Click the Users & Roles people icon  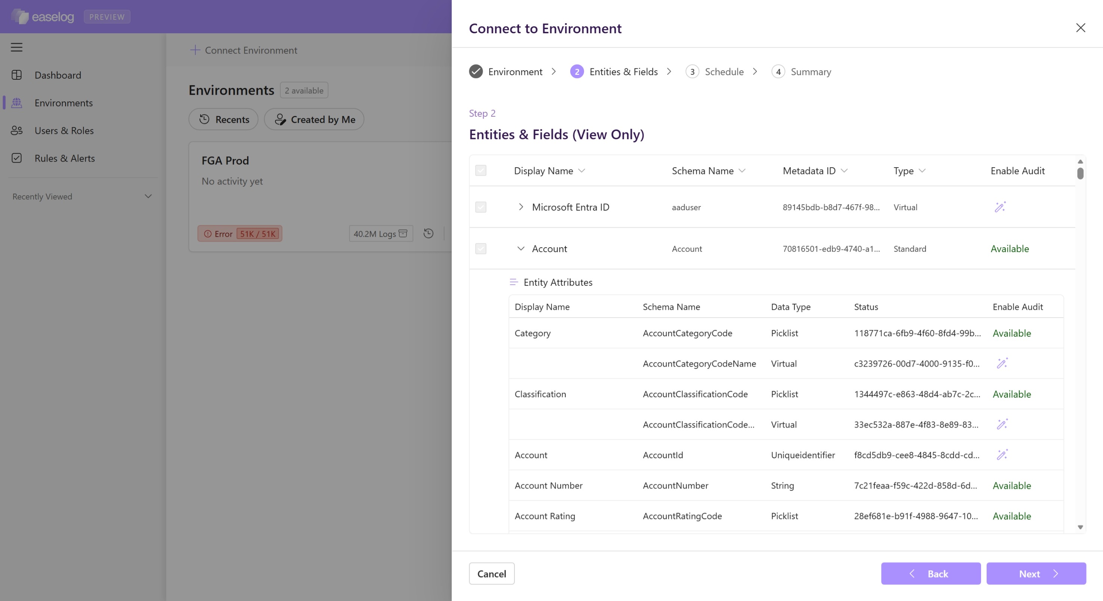point(16,131)
